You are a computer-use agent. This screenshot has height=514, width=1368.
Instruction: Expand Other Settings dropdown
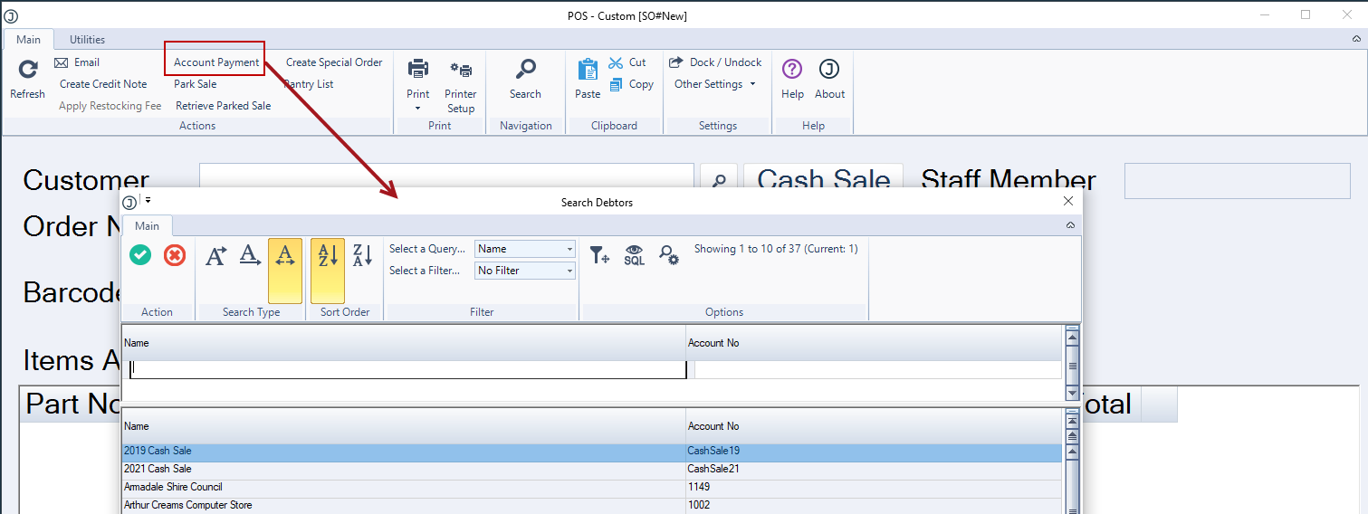(715, 84)
